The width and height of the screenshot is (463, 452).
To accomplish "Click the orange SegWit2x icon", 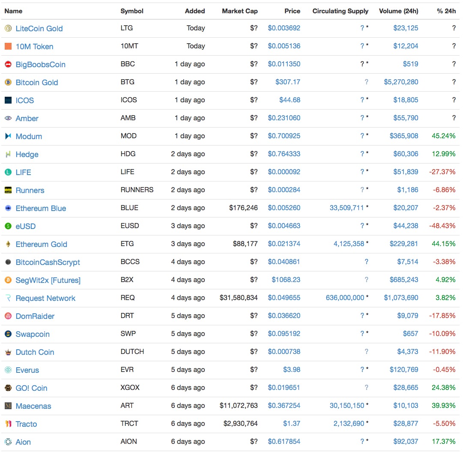I will pos(8,280).
